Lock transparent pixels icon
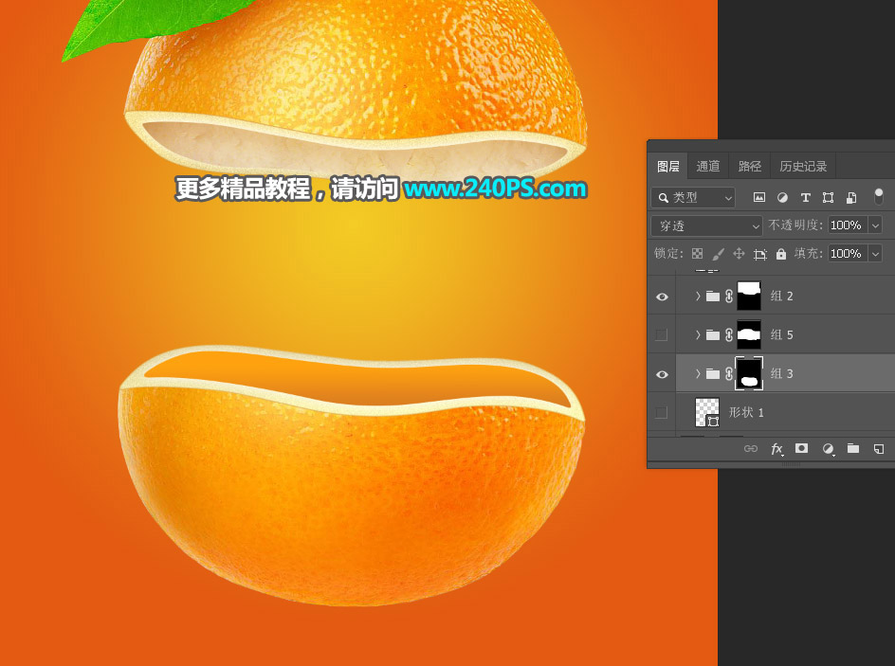 pyautogui.click(x=697, y=254)
